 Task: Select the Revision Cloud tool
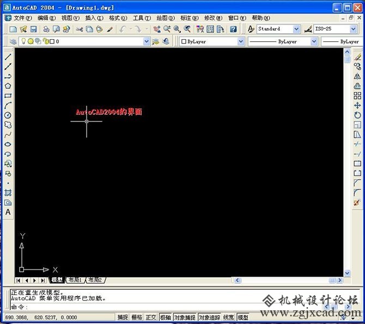coord(8,125)
